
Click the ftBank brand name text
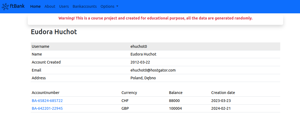pos(17,6)
